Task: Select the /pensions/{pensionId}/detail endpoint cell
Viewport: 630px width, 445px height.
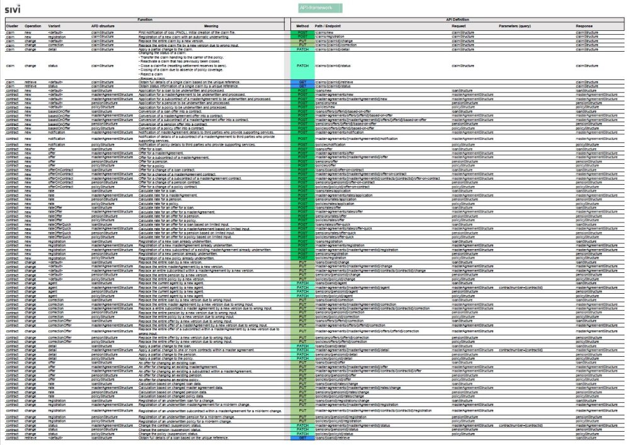Action: 336,354
